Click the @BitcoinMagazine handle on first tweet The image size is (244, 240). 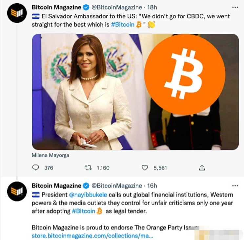point(117,7)
